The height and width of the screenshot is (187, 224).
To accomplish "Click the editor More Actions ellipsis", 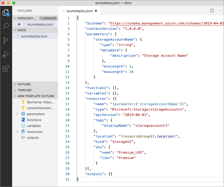I will pyautogui.click(x=220, y=11).
